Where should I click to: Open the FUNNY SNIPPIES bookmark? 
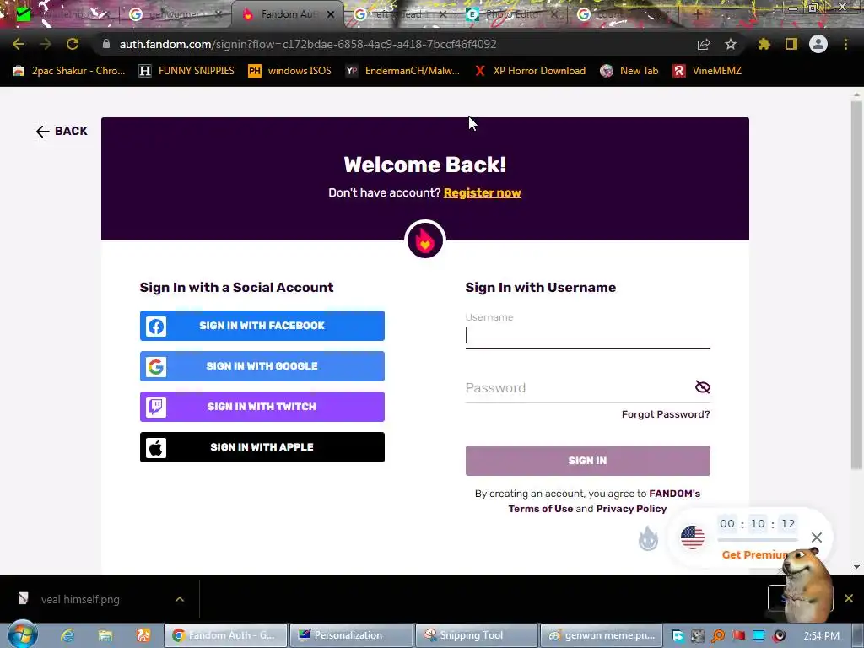pos(186,71)
